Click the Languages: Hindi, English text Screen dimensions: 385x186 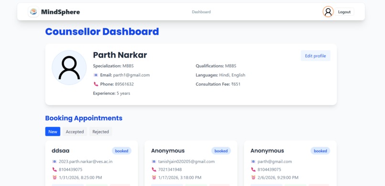point(220,75)
